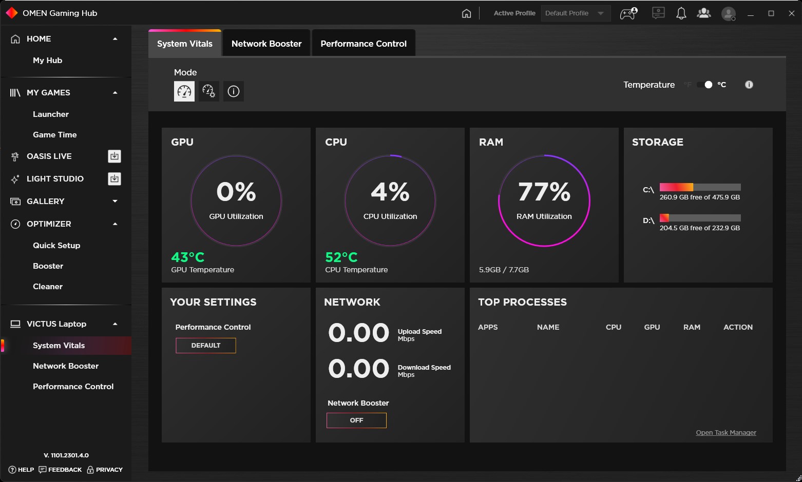Click version number V. 1101.2301.4.0
This screenshot has width=802, height=482.
(66, 455)
